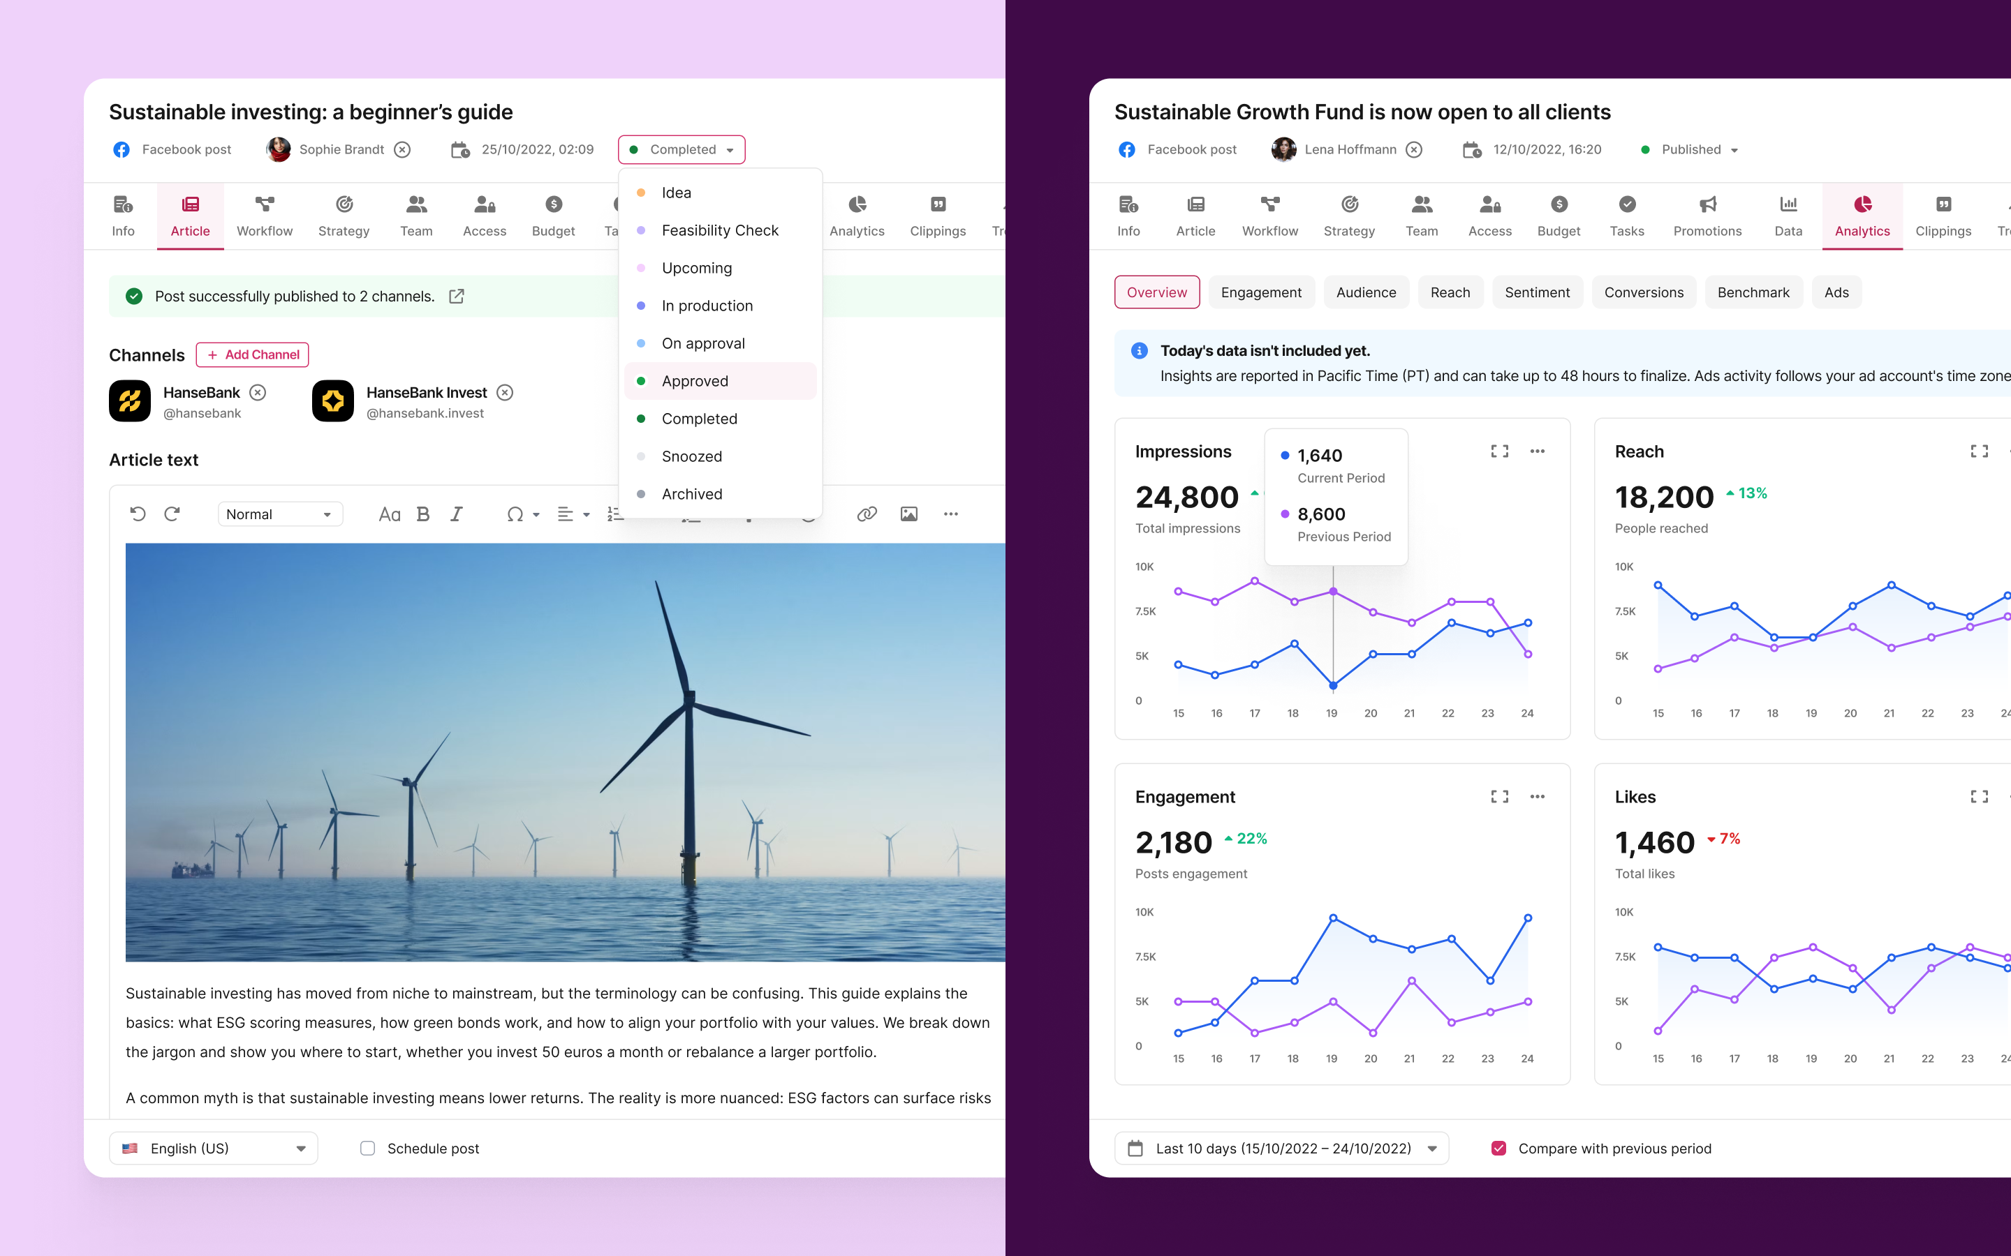Screen dimensions: 2011x1256
Task: Select Audience analytics filter
Action: [x=1366, y=292]
